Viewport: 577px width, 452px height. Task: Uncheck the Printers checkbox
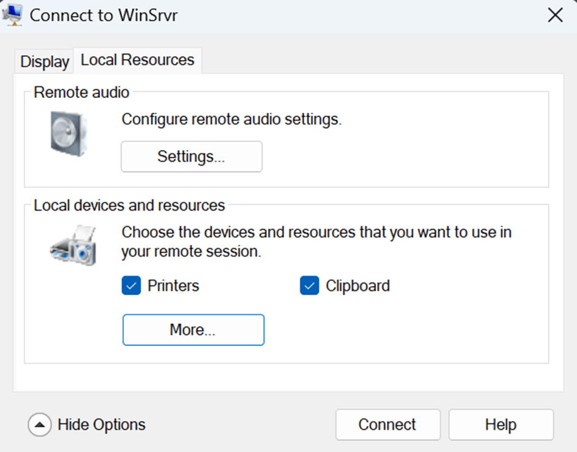click(x=131, y=285)
